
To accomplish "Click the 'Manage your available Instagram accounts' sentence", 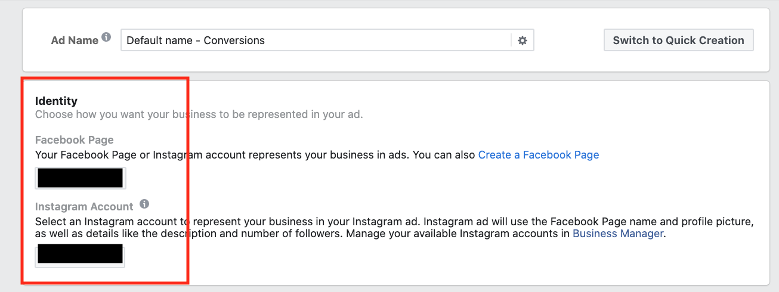I will (x=457, y=234).
